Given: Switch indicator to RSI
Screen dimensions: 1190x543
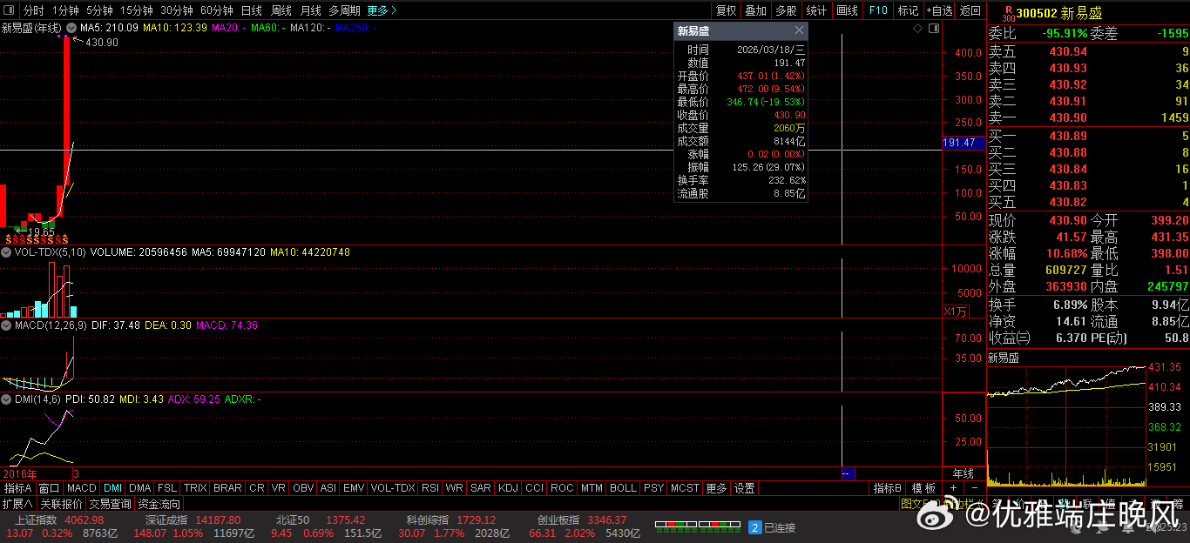Looking at the screenshot, I should tap(430, 488).
